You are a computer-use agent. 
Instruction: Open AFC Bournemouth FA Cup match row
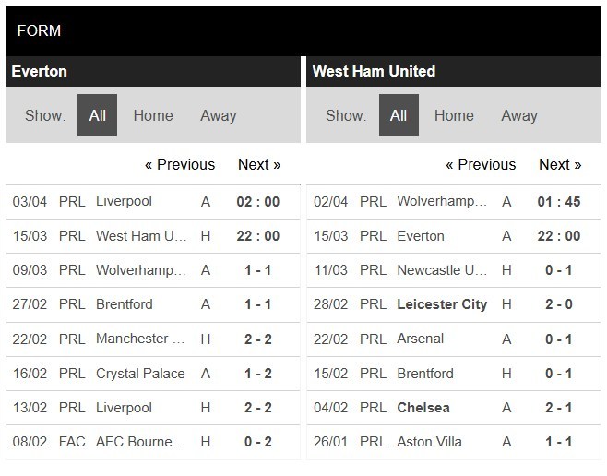tap(153, 442)
